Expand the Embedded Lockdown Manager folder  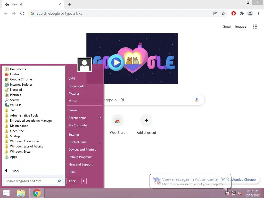[x=31, y=121]
